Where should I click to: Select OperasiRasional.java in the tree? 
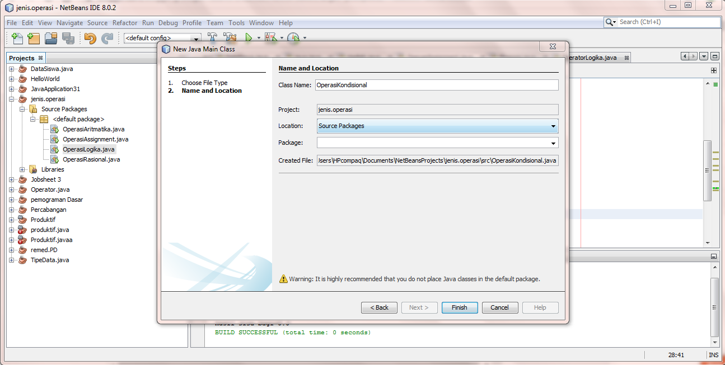(x=91, y=159)
